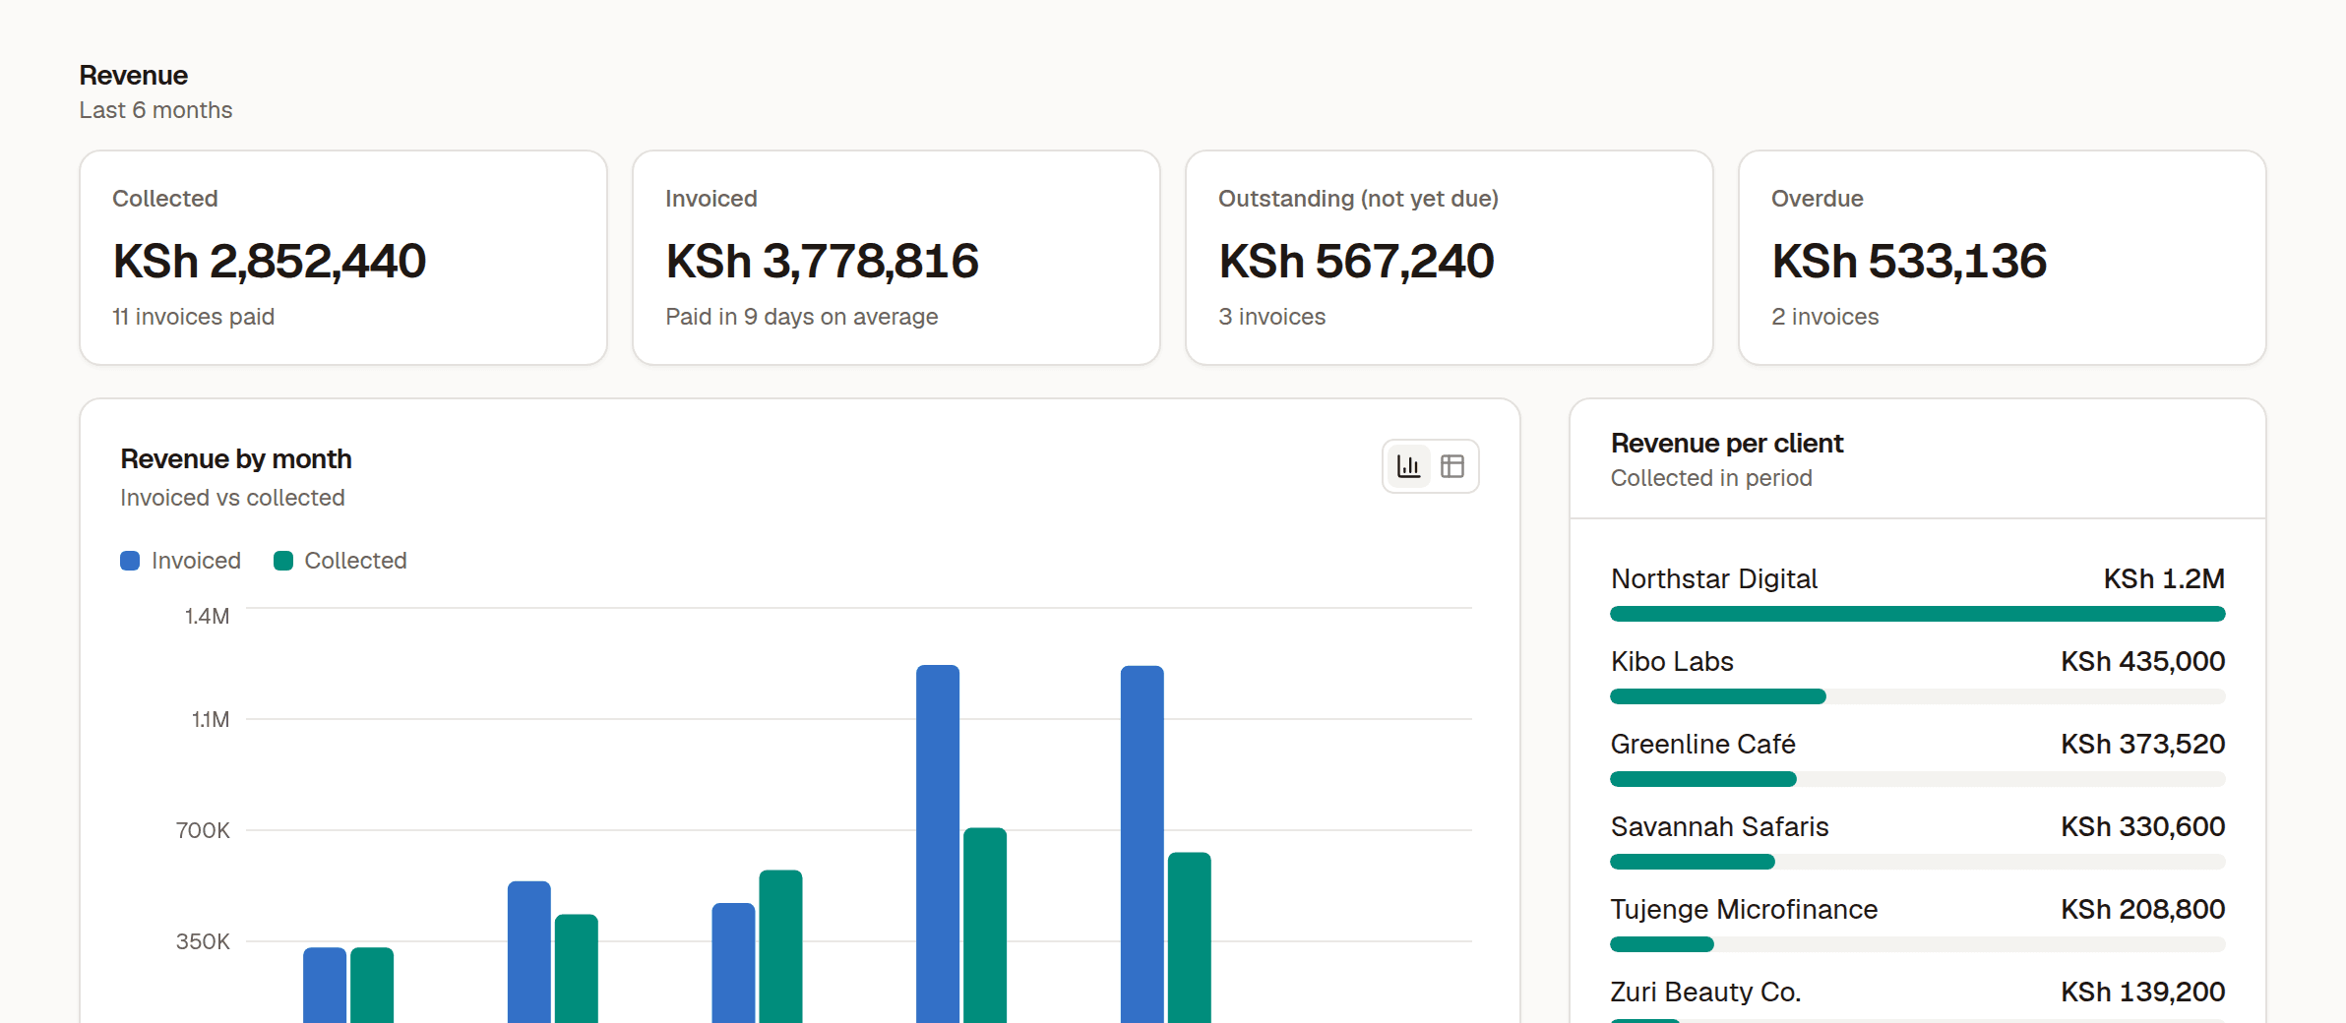The width and height of the screenshot is (2346, 1023).
Task: Click the '2 invoices' text
Action: coord(1825,317)
